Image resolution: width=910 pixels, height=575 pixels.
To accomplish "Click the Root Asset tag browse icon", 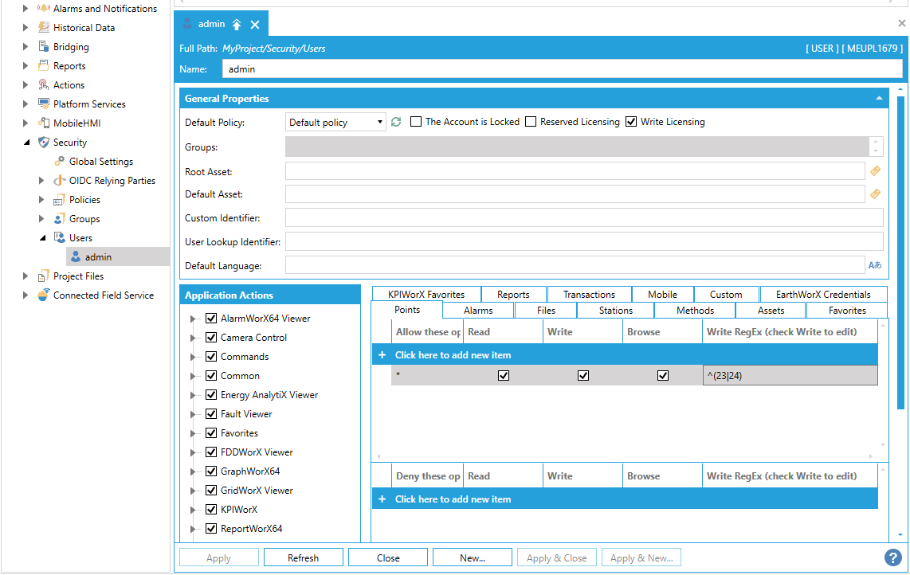I will pyautogui.click(x=875, y=171).
